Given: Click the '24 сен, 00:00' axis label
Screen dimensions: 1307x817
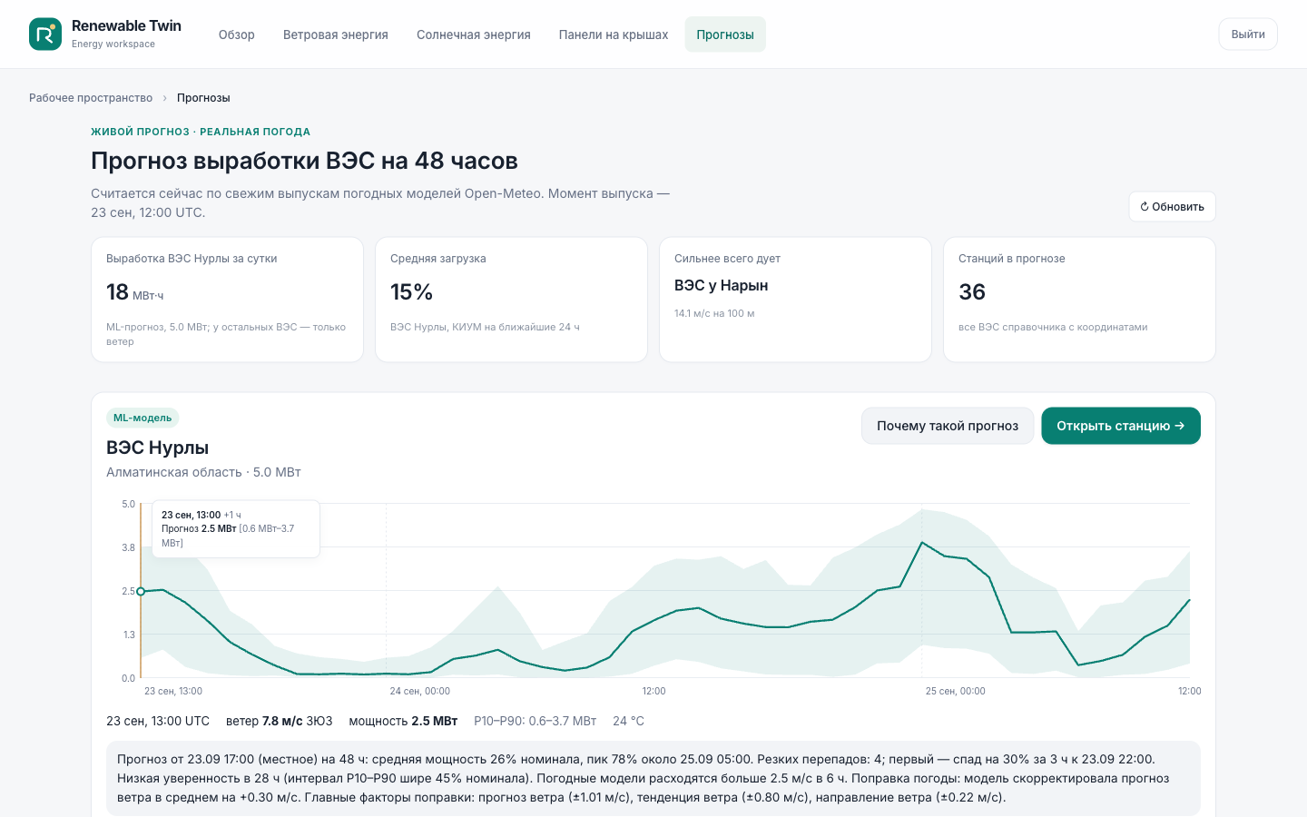Looking at the screenshot, I should [420, 692].
